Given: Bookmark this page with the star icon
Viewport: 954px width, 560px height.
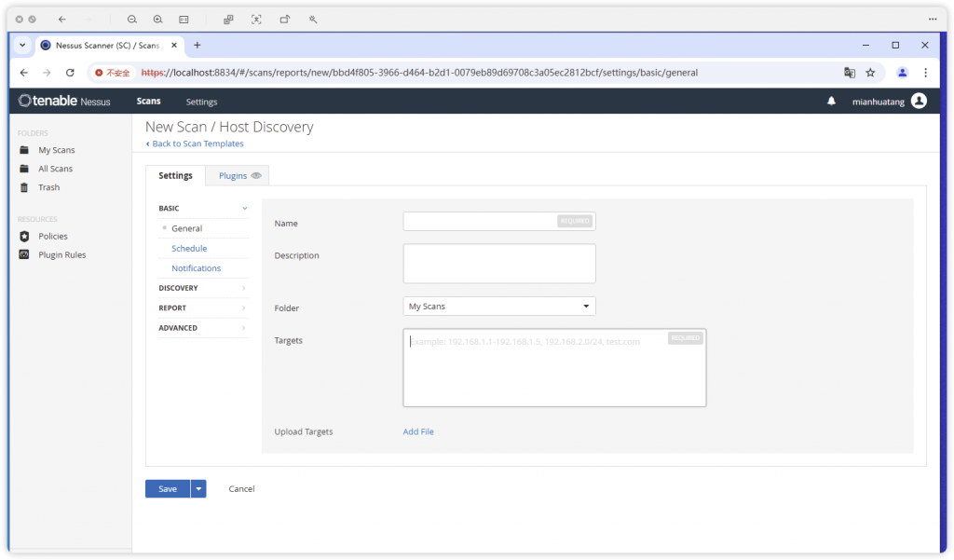Looking at the screenshot, I should pos(870,73).
